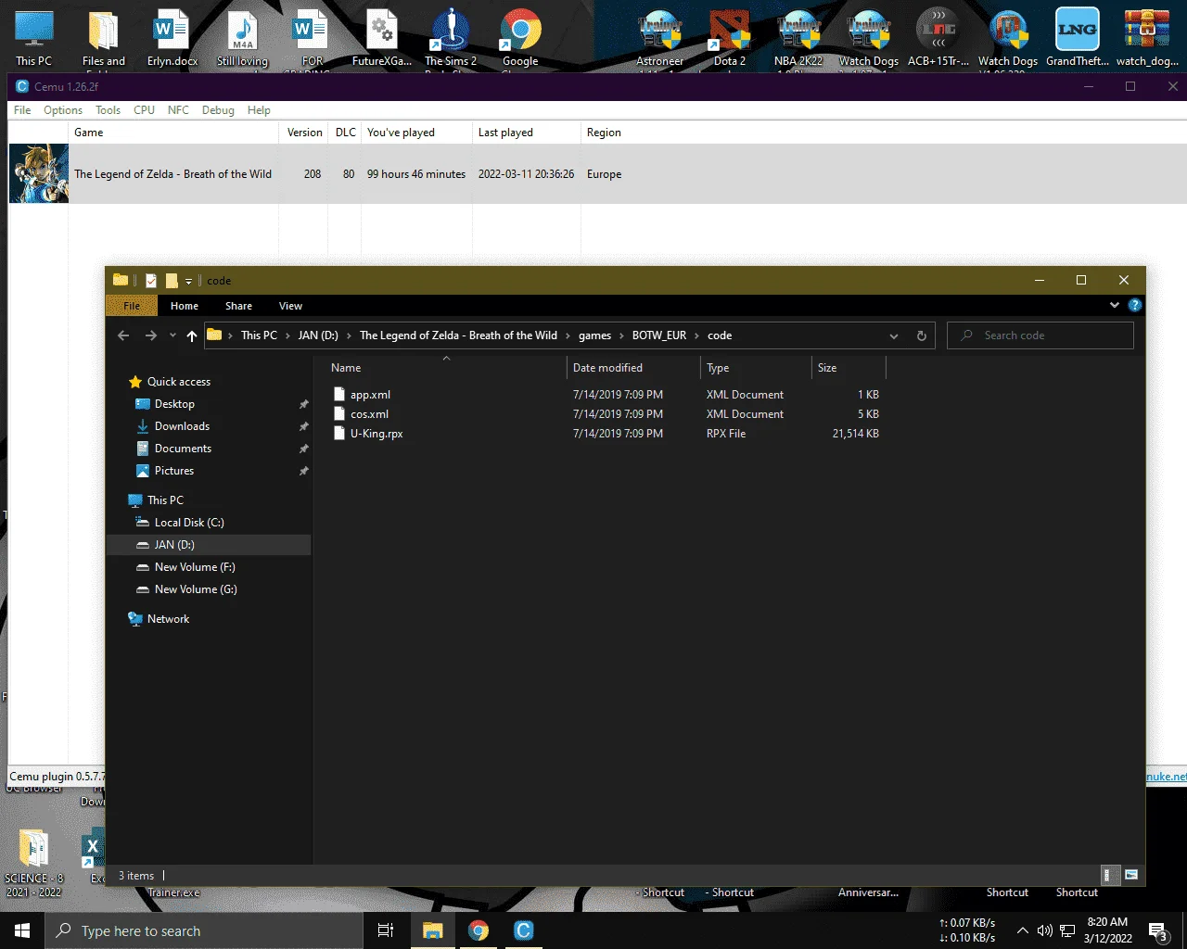Switch to Explorer Home tab

pos(184,306)
